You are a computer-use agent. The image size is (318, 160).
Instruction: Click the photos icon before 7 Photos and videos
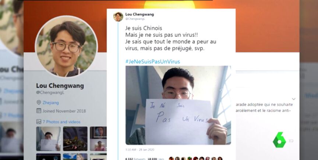[39, 121]
